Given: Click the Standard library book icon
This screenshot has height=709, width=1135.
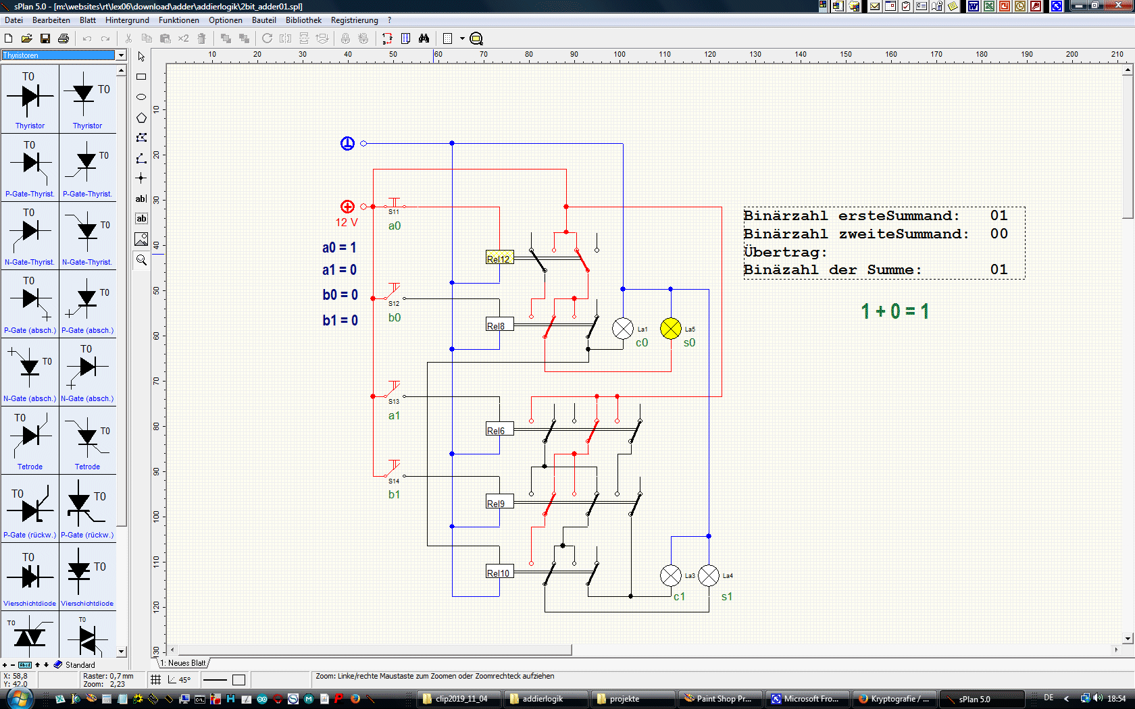Looking at the screenshot, I should click(x=58, y=664).
